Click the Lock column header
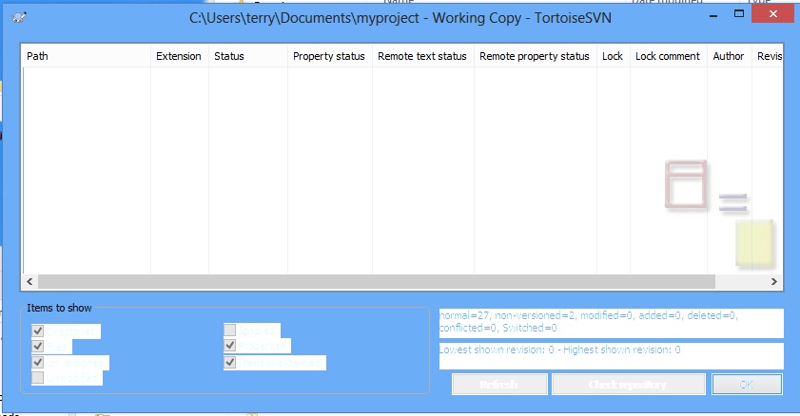This screenshot has width=800, height=416. point(614,56)
